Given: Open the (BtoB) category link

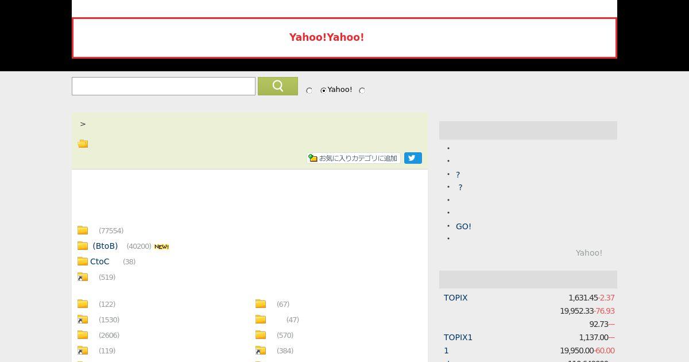Looking at the screenshot, I should pyautogui.click(x=105, y=246).
